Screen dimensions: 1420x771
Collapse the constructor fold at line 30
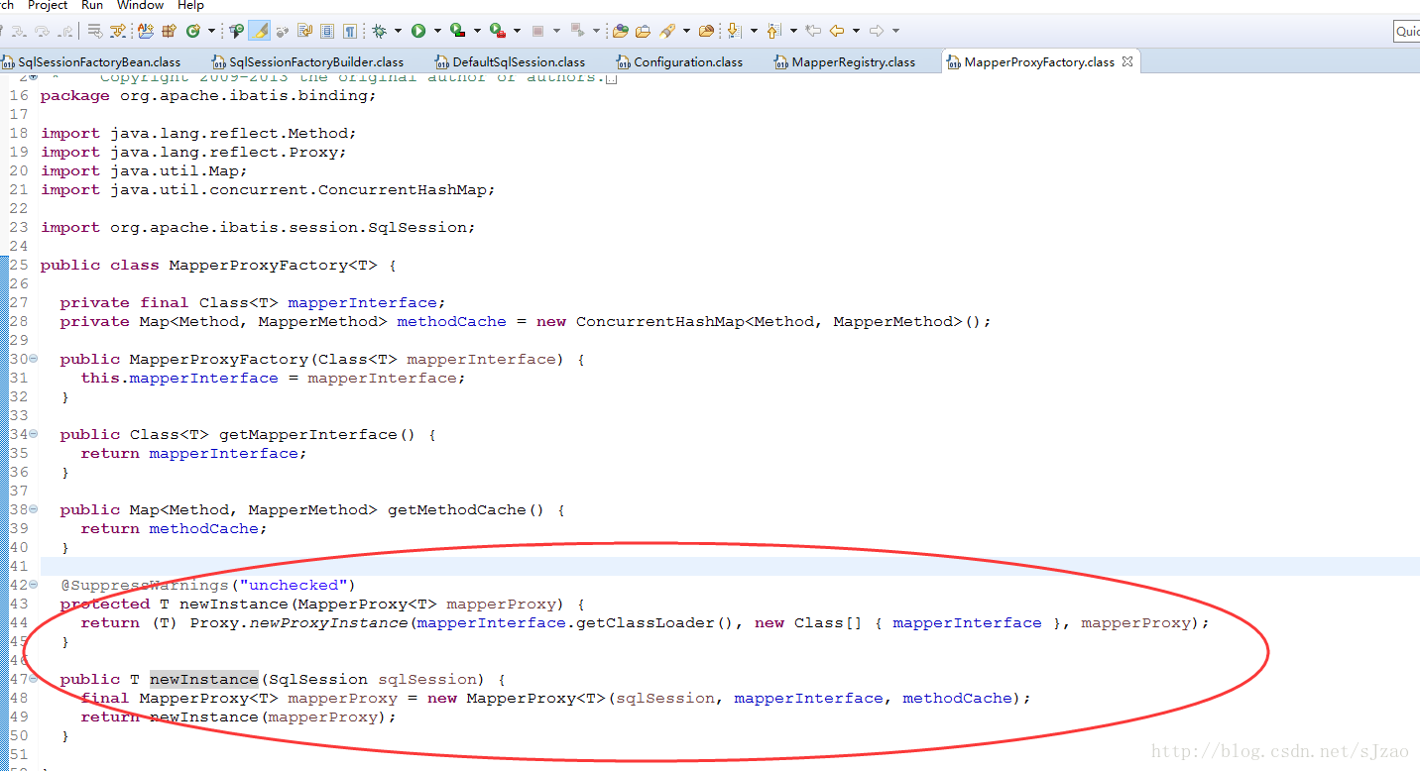33,359
